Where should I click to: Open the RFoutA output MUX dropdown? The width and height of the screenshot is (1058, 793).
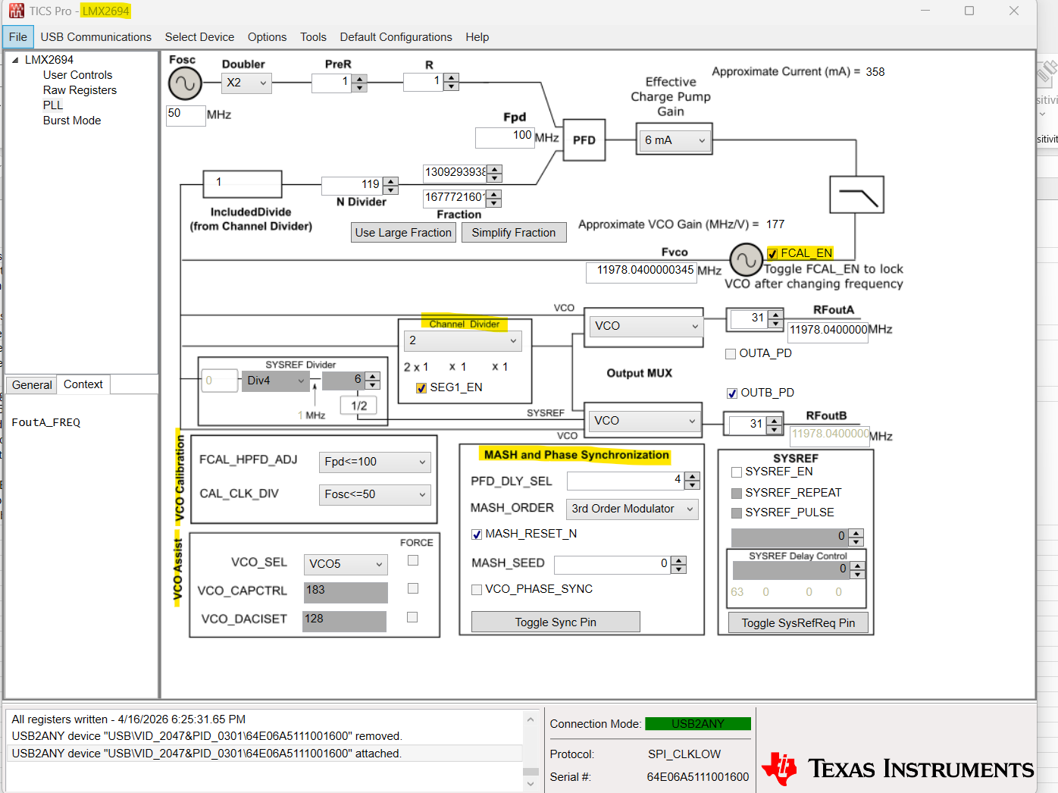[x=646, y=326]
